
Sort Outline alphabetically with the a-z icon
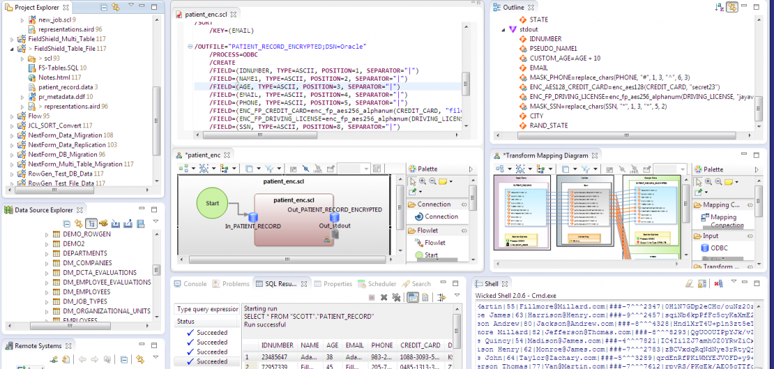[x=719, y=8]
